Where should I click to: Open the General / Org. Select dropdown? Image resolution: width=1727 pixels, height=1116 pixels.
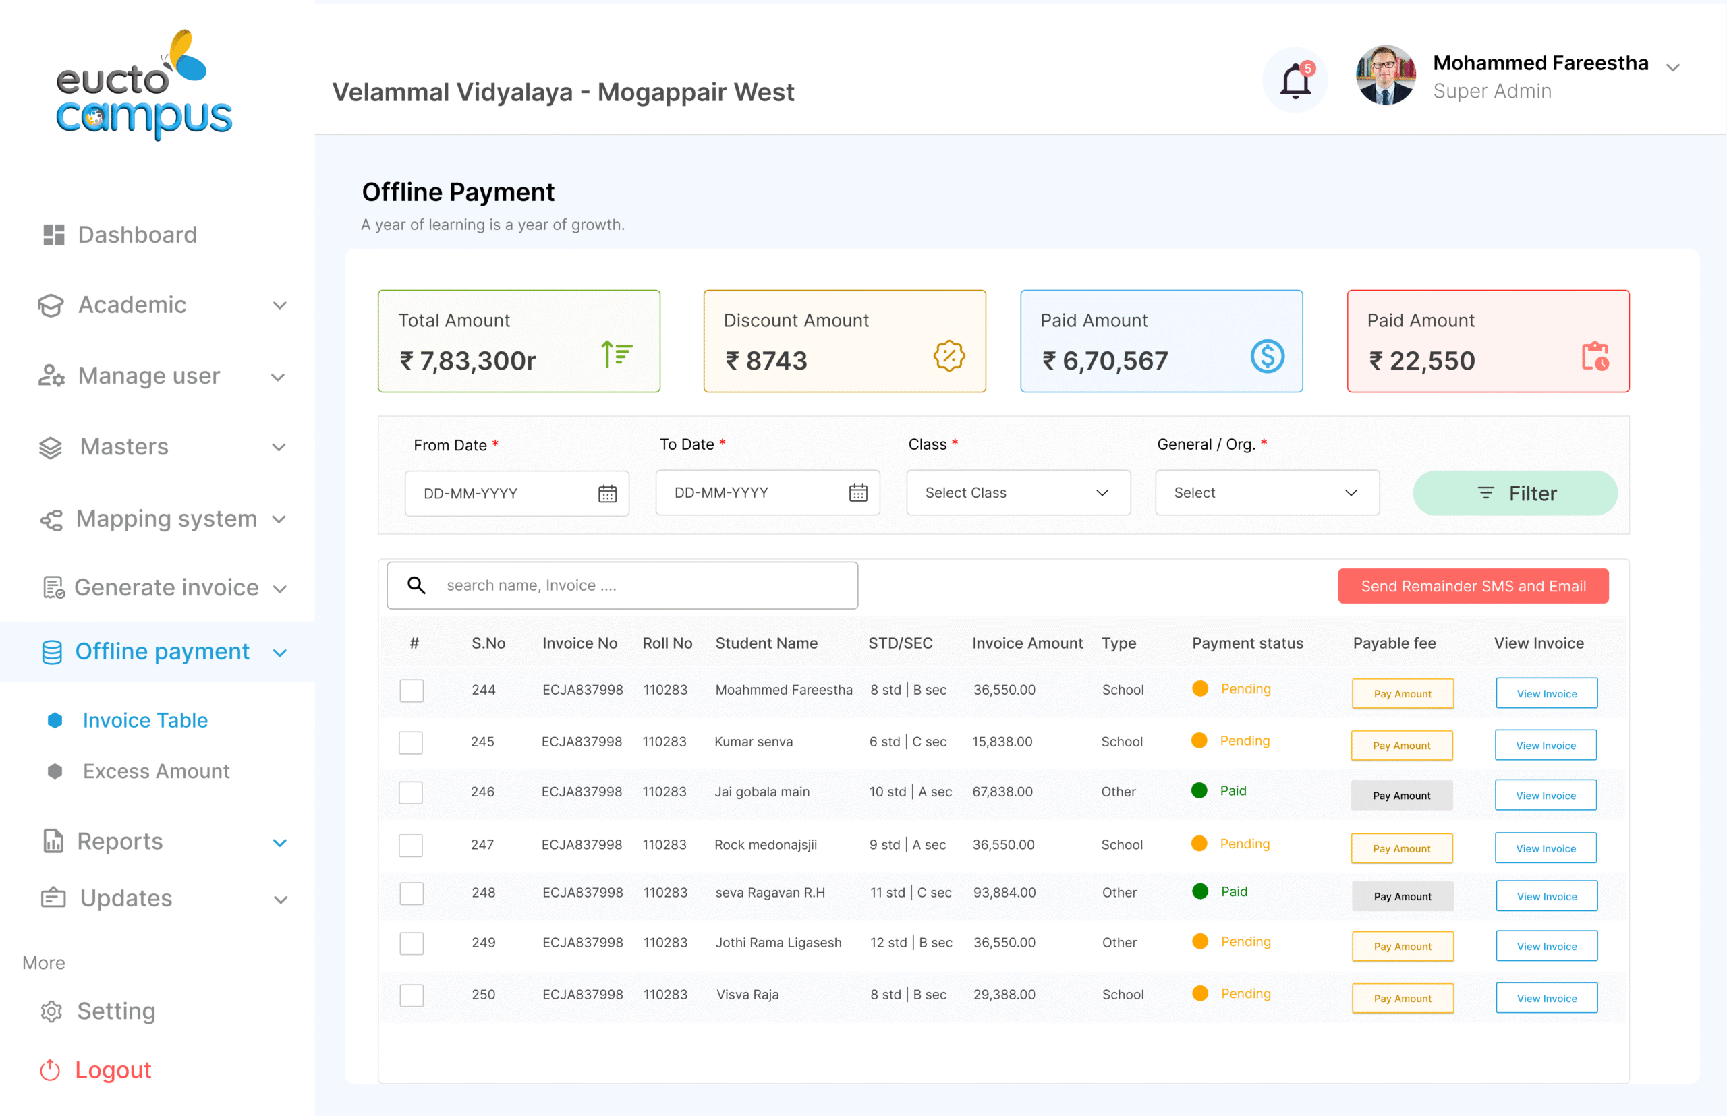coord(1267,493)
